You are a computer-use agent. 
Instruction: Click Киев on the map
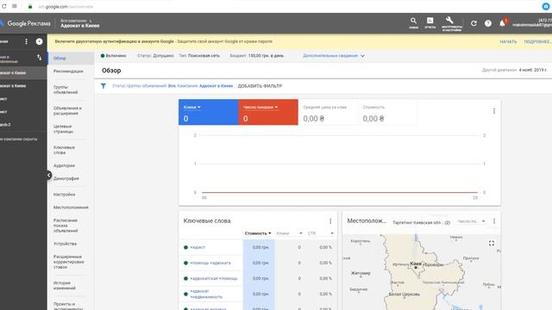click(416, 264)
